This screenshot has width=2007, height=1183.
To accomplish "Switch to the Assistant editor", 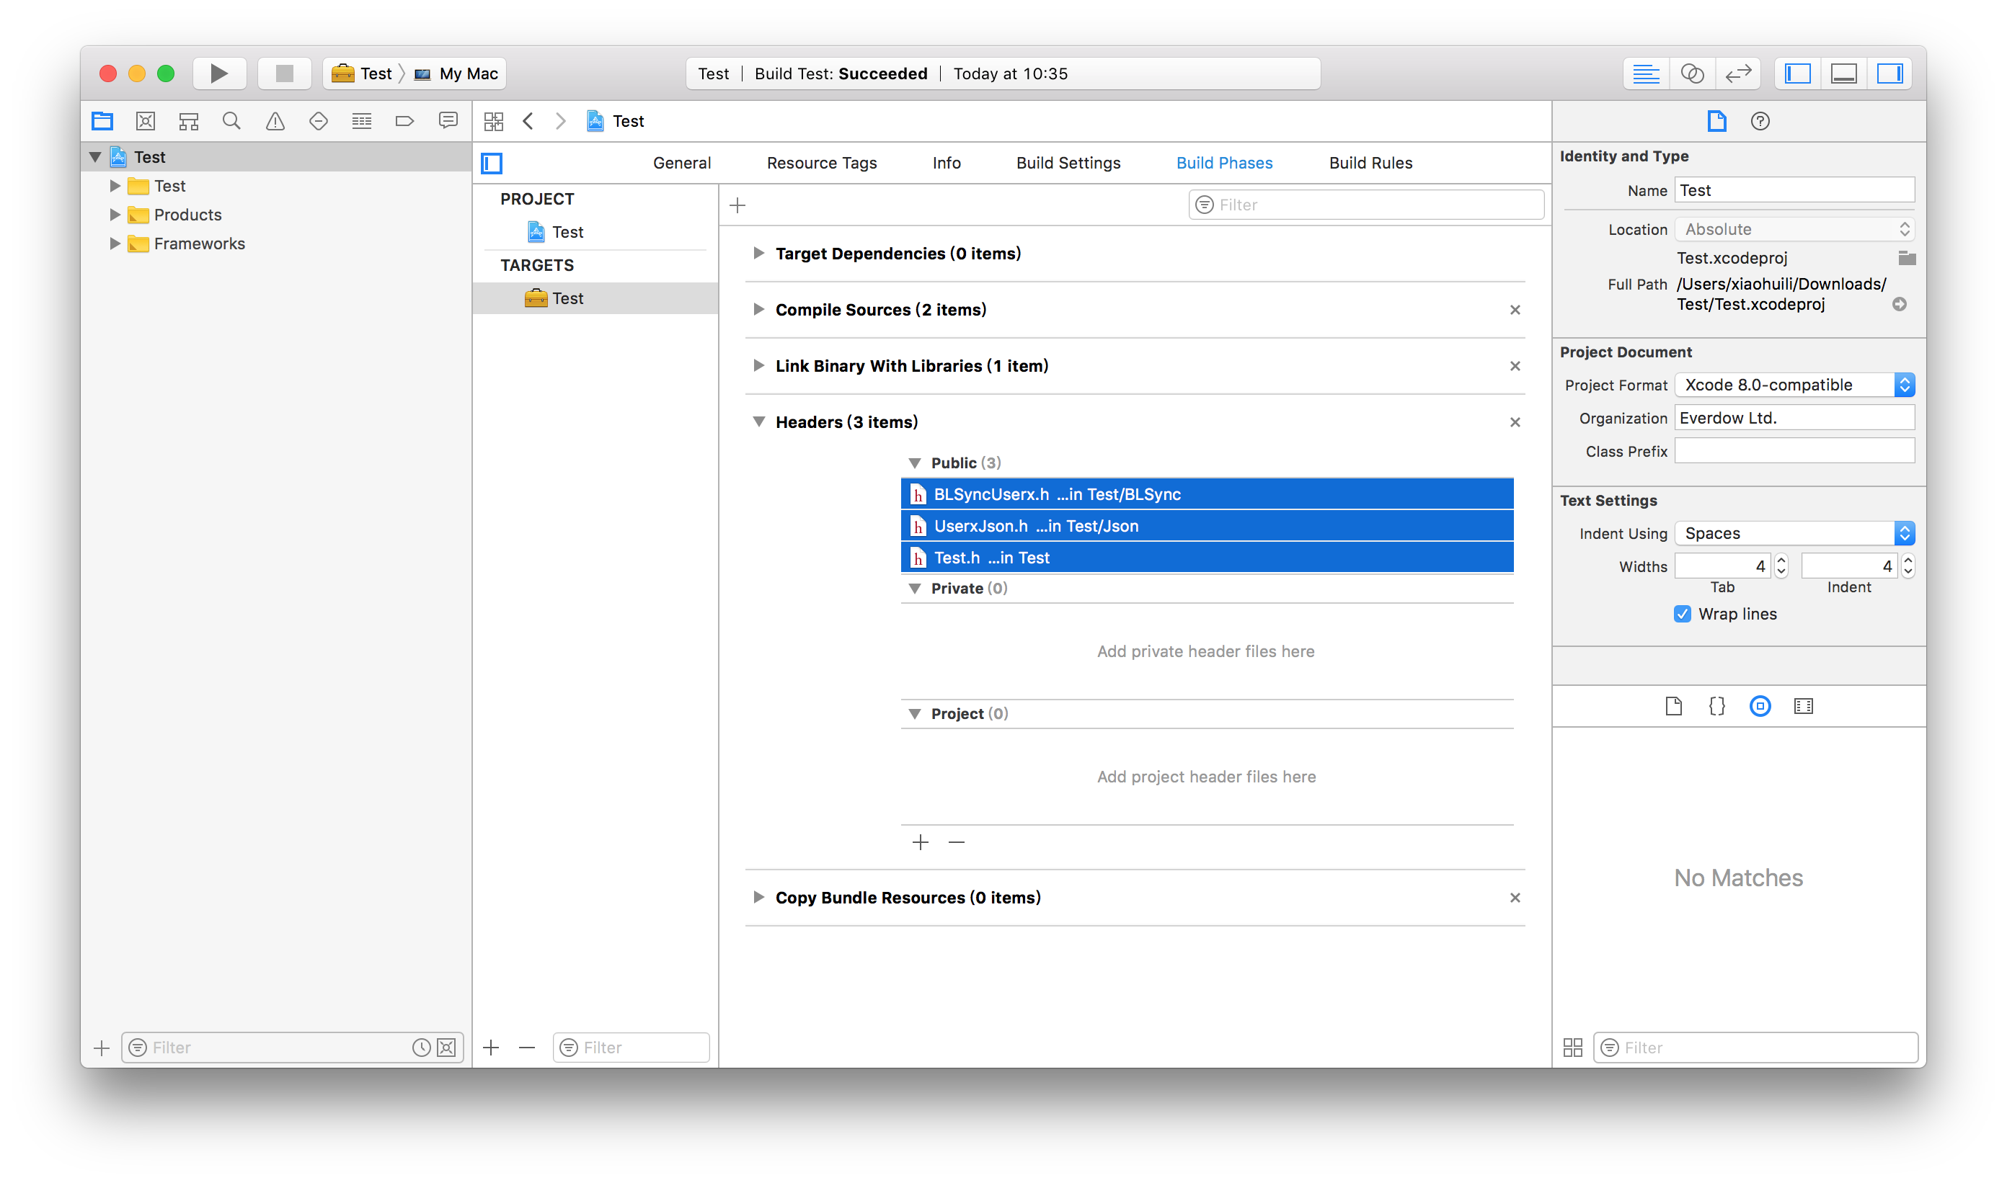I will (x=1692, y=73).
